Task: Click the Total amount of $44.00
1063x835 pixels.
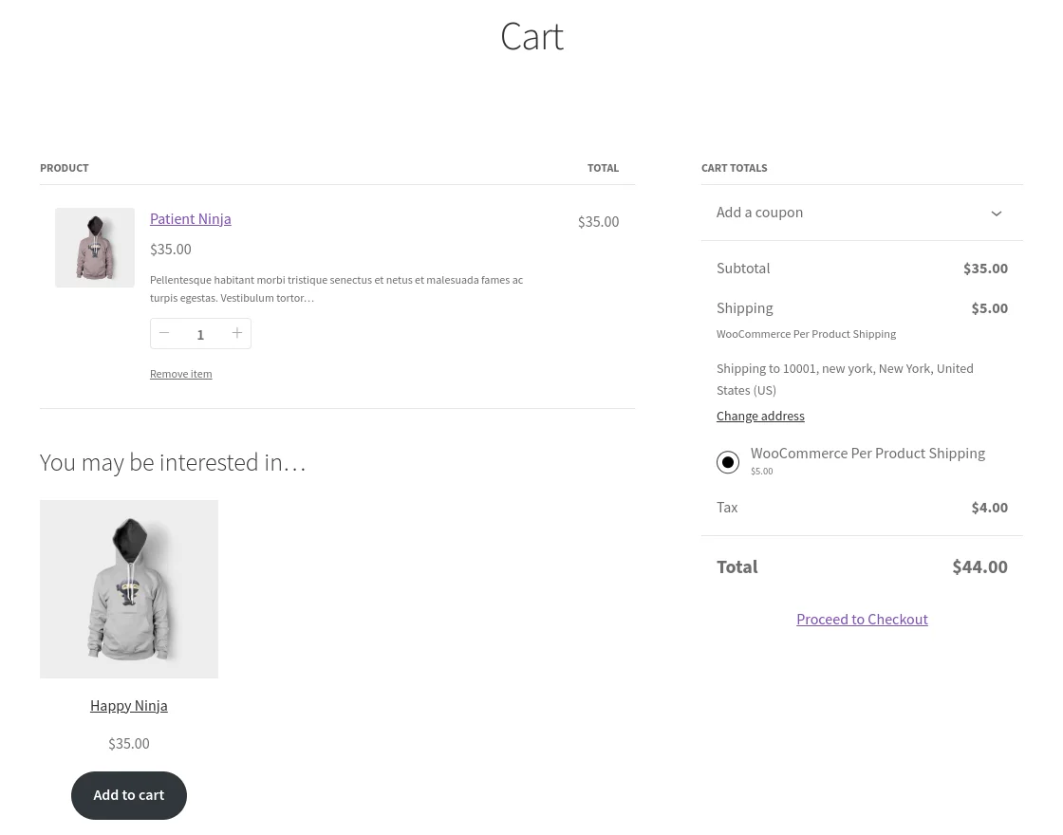Action: (979, 566)
